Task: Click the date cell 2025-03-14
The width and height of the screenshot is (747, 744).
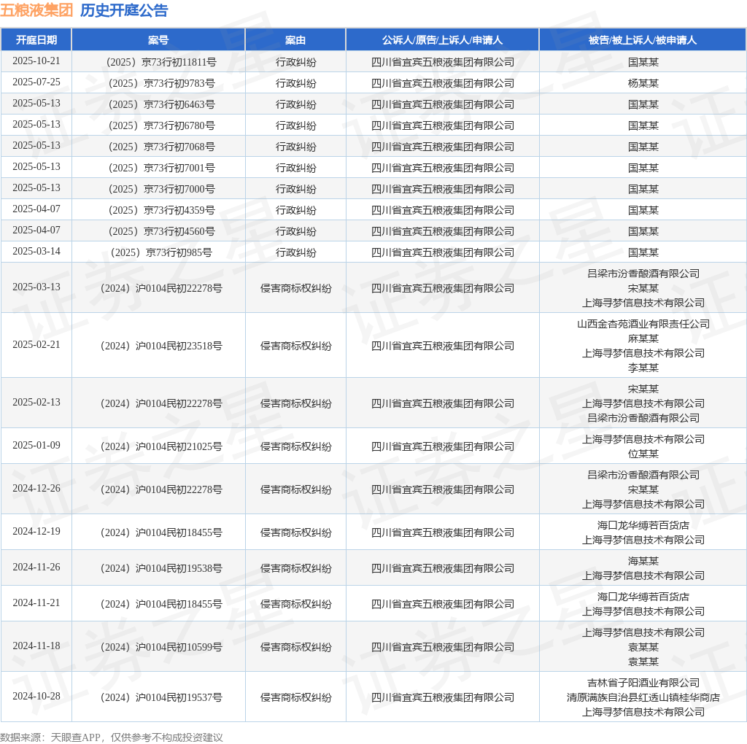Action: pos(36,251)
